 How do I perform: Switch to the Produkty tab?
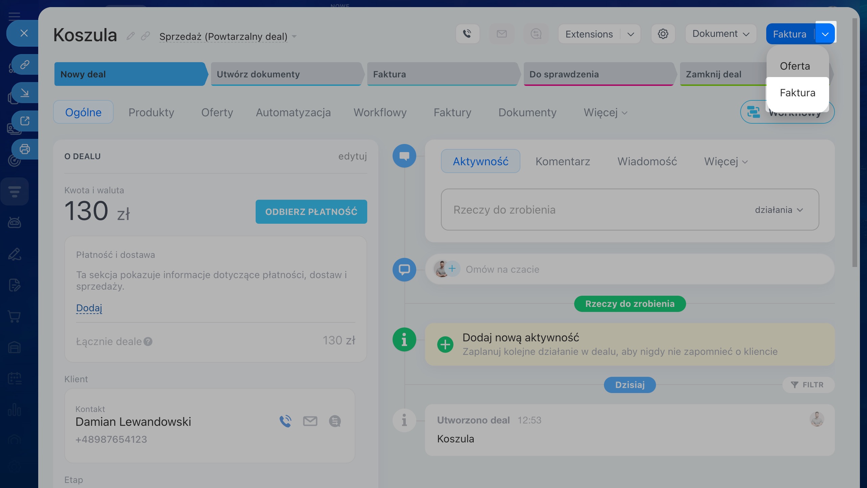coord(151,112)
